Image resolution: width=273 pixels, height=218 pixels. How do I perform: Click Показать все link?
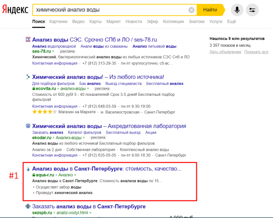[x=256, y=52]
